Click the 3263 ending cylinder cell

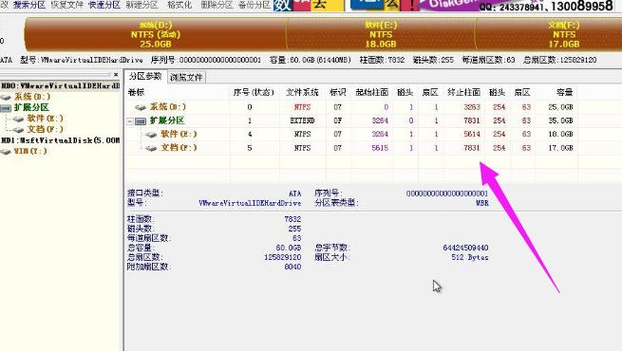click(472, 107)
